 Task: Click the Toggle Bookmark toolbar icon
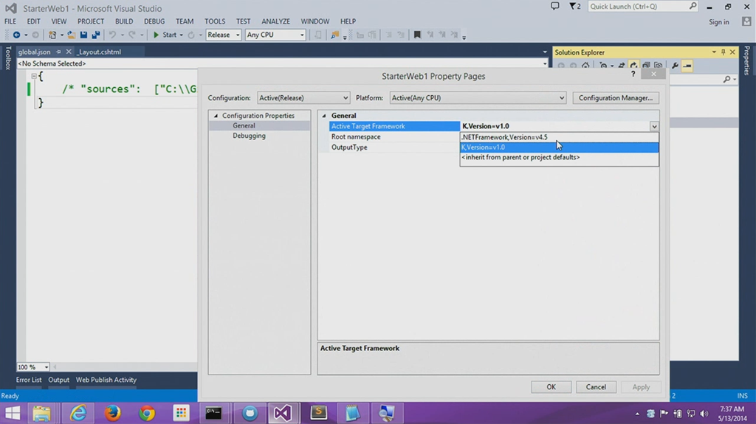click(417, 35)
